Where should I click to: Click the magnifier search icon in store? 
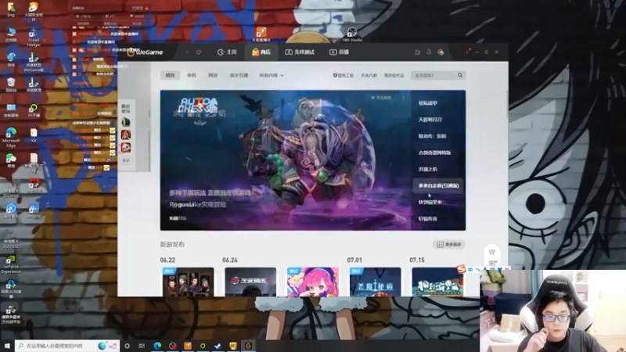[460, 75]
